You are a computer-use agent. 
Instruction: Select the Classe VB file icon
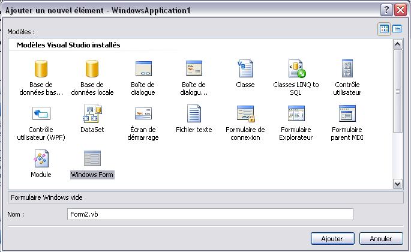coord(245,68)
